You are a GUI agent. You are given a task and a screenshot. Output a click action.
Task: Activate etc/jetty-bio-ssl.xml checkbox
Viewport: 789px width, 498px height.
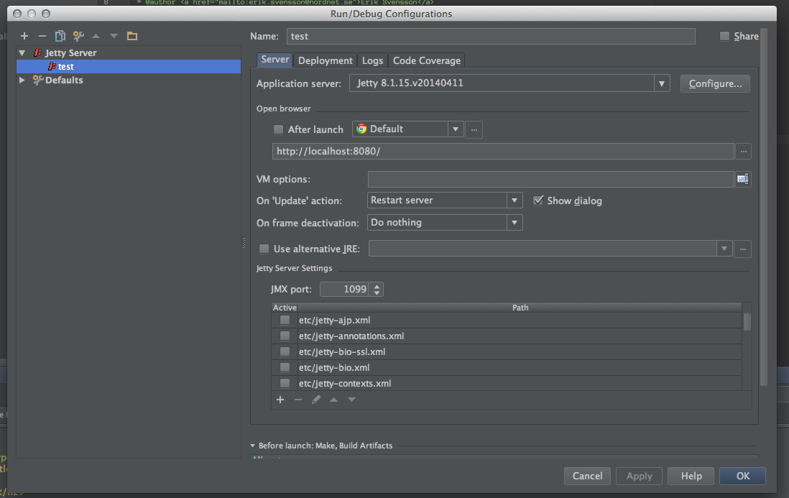pos(285,351)
